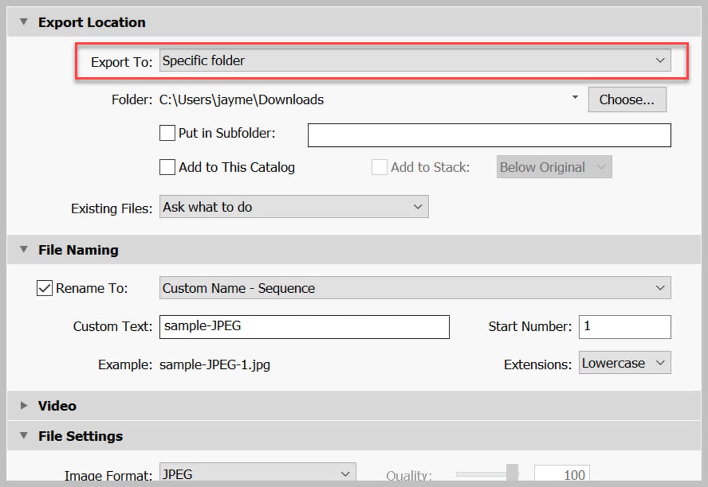Viewport: 708px width, 487px height.
Task: Click the example filename sample-JPEG-1.jpg
Action: click(x=215, y=365)
